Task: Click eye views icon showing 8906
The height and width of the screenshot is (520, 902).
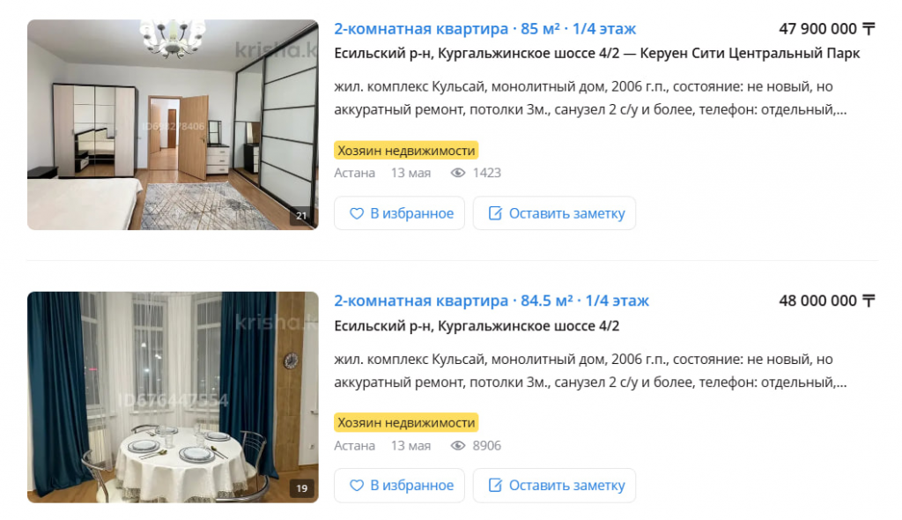Action: 458,445
